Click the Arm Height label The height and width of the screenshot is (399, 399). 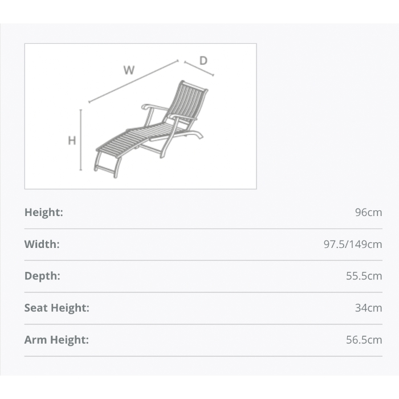point(57,340)
